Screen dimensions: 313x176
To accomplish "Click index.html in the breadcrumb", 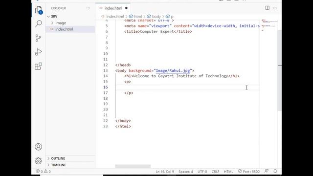I will point(115,17).
